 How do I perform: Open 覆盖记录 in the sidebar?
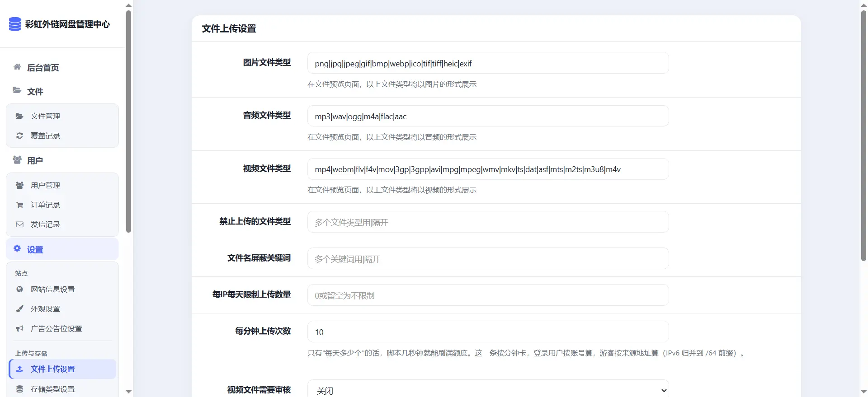[62, 135]
